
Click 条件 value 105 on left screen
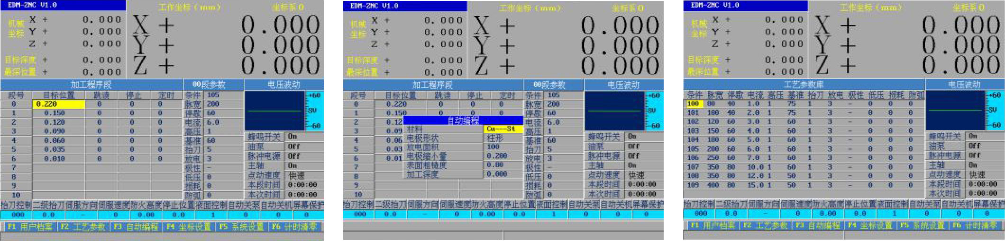point(223,95)
